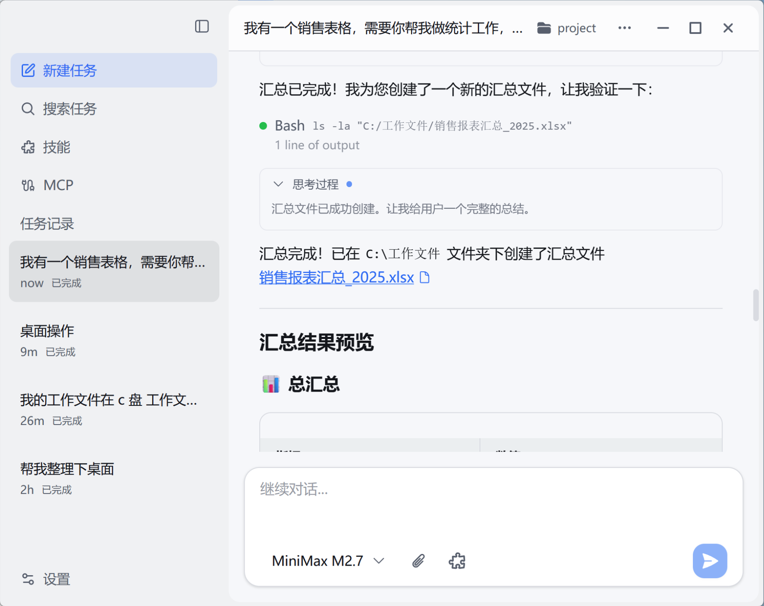Click the file icon beside the xlsx link
Viewport: 764px width, 606px height.
click(x=425, y=277)
